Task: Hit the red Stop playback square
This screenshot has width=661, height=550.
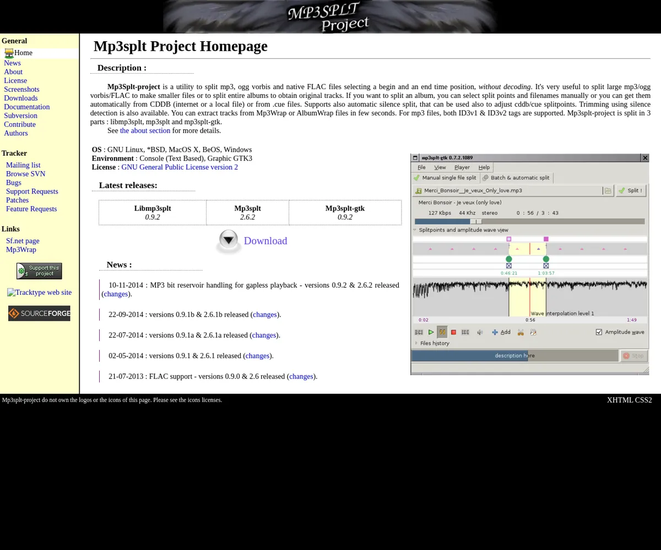Action: point(453,332)
